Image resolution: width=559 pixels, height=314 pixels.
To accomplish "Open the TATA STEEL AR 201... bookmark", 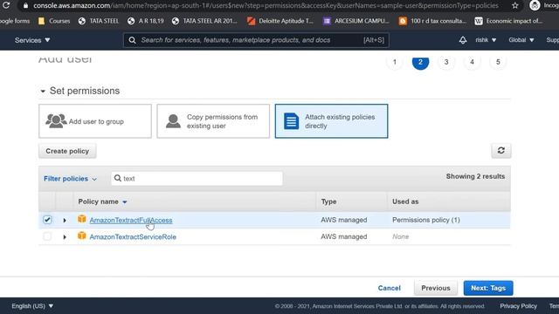I will click(204, 21).
